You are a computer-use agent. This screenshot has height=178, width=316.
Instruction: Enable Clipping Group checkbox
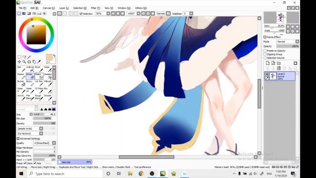click(265, 54)
